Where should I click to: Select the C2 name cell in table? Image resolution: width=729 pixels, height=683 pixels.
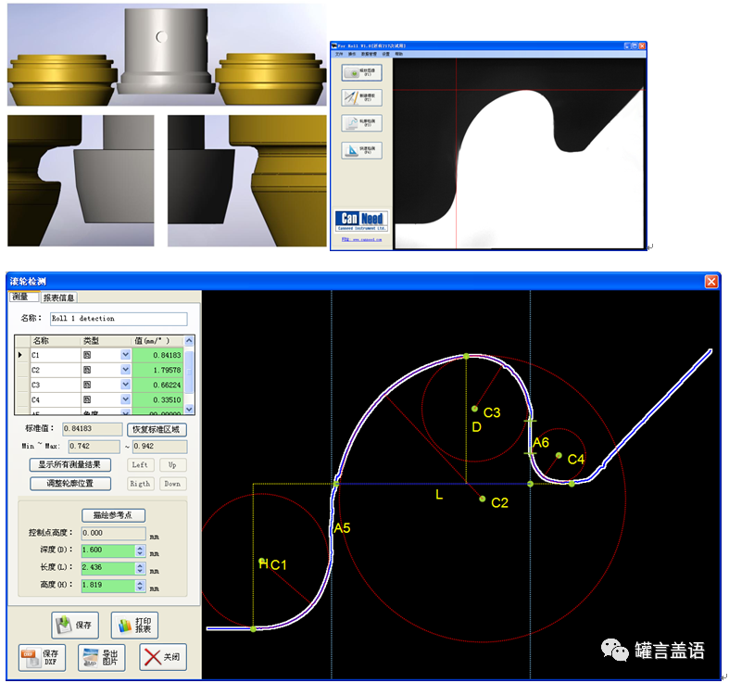pyautogui.click(x=56, y=370)
